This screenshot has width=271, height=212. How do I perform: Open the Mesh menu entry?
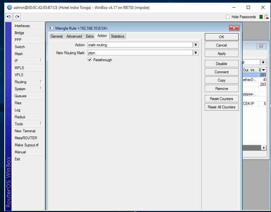28,54
